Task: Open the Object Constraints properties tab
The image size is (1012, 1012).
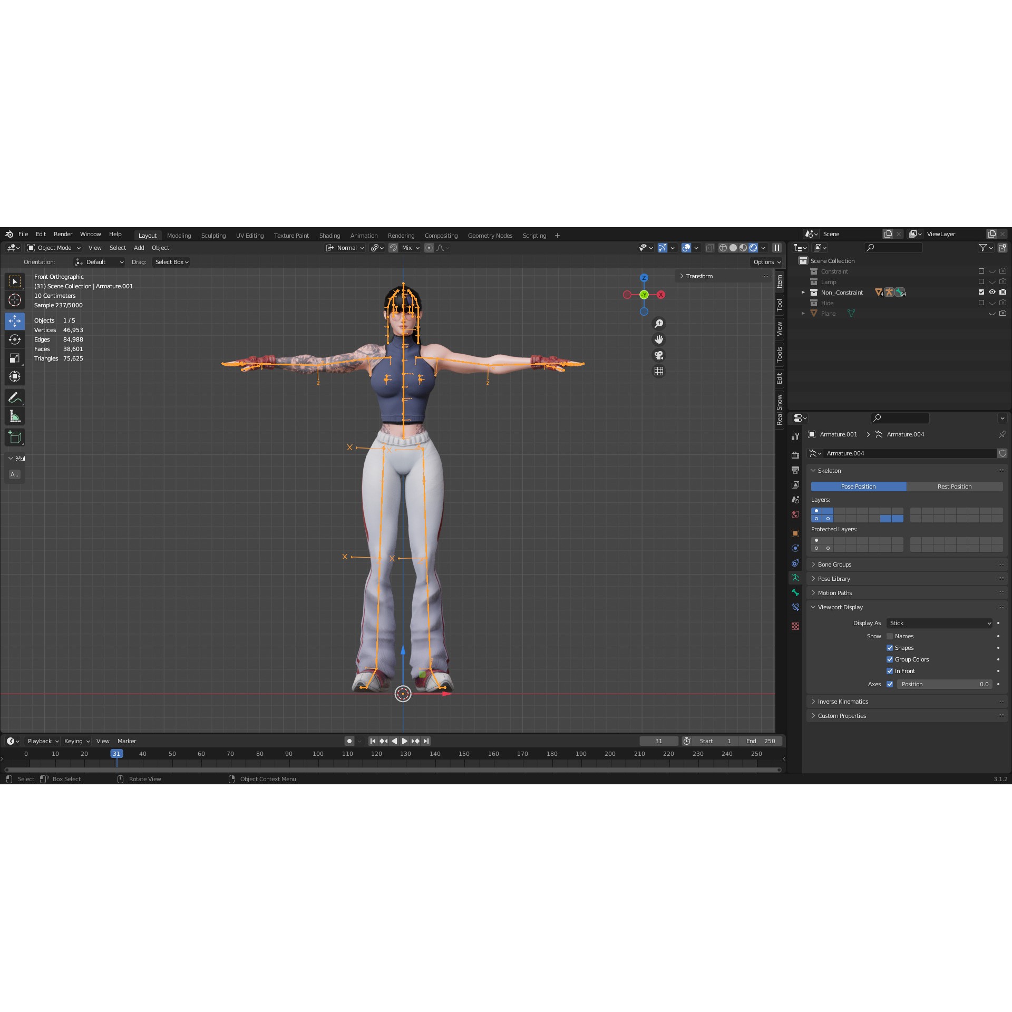Action: pos(795,563)
